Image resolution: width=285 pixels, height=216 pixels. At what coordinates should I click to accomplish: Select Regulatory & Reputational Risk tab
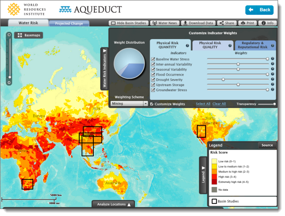click(x=255, y=45)
